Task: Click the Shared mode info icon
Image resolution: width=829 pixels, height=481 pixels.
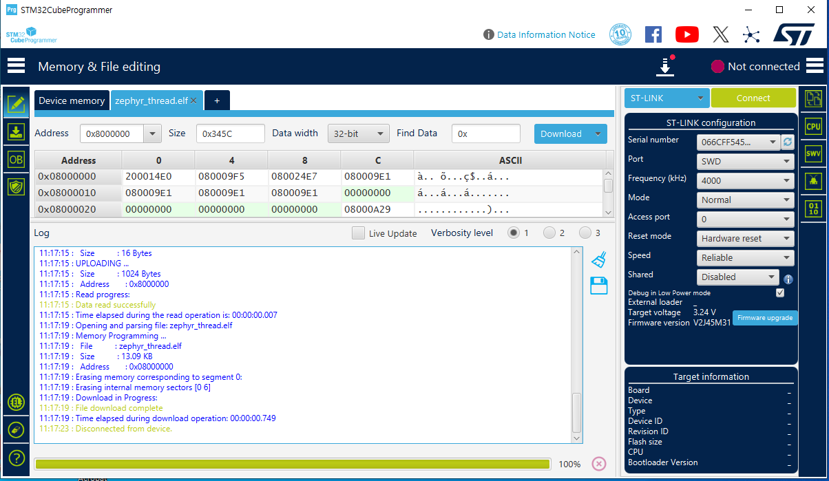Action: click(x=788, y=279)
